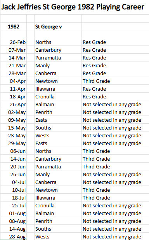
Task: Click 'Not selected in any grade' for 14-Aug
Action: click(x=115, y=229)
